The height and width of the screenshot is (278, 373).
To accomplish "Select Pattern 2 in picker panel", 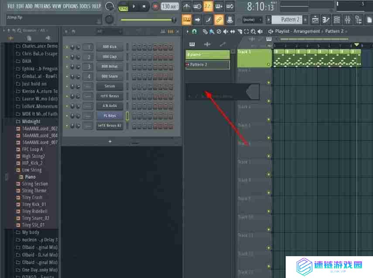I will 208,65.
